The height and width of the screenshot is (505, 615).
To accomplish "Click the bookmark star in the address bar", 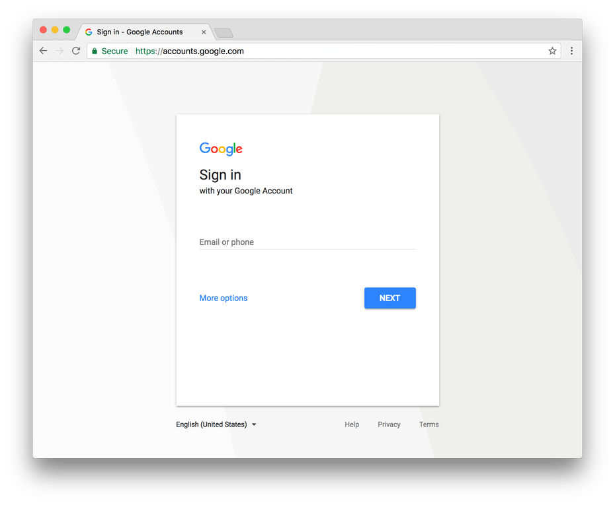I will (x=552, y=51).
